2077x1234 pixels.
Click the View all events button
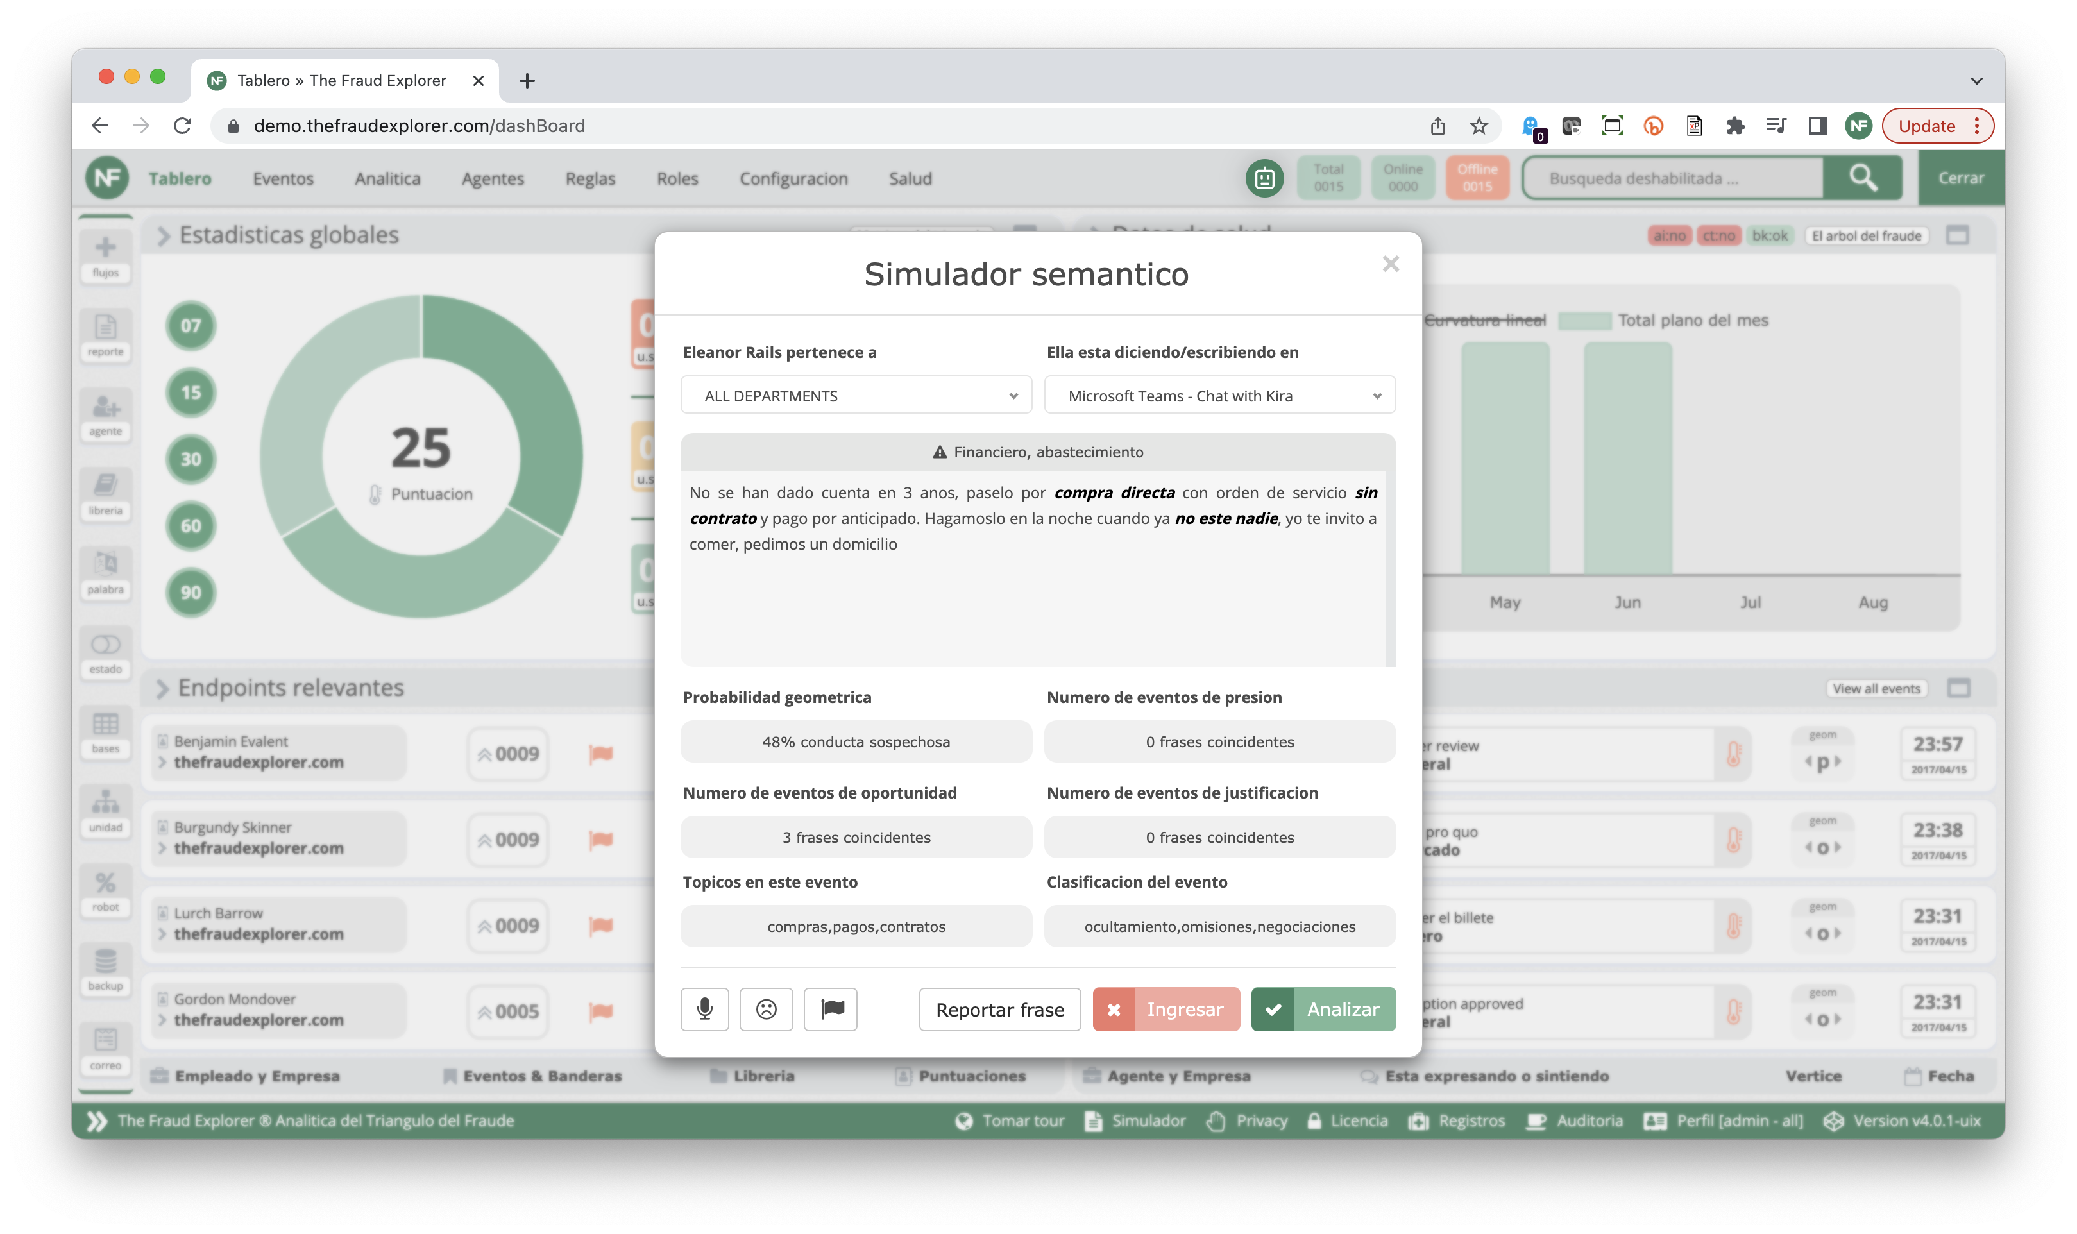(x=1876, y=688)
